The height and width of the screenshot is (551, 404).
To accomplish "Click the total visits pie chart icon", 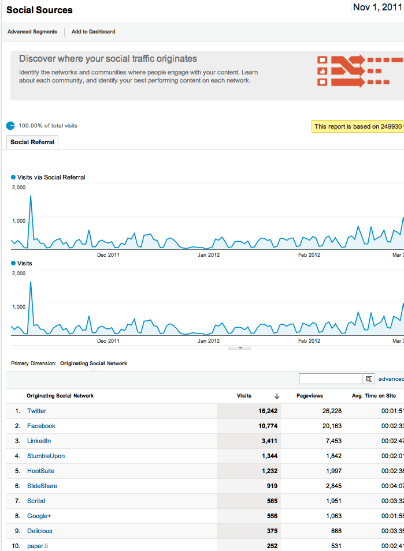I will click(10, 126).
